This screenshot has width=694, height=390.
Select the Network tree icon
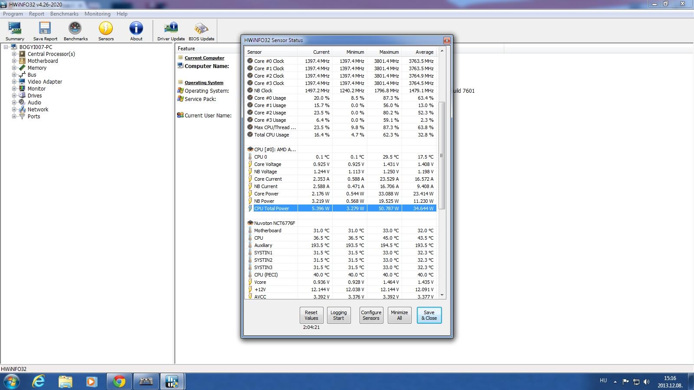coord(22,110)
